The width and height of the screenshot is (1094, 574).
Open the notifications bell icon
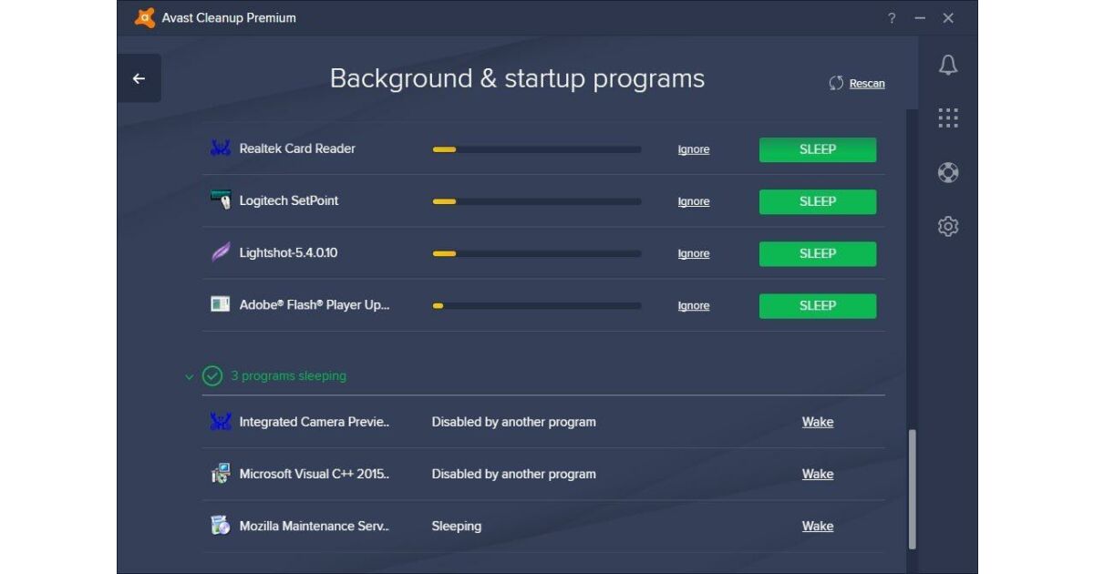(x=948, y=66)
